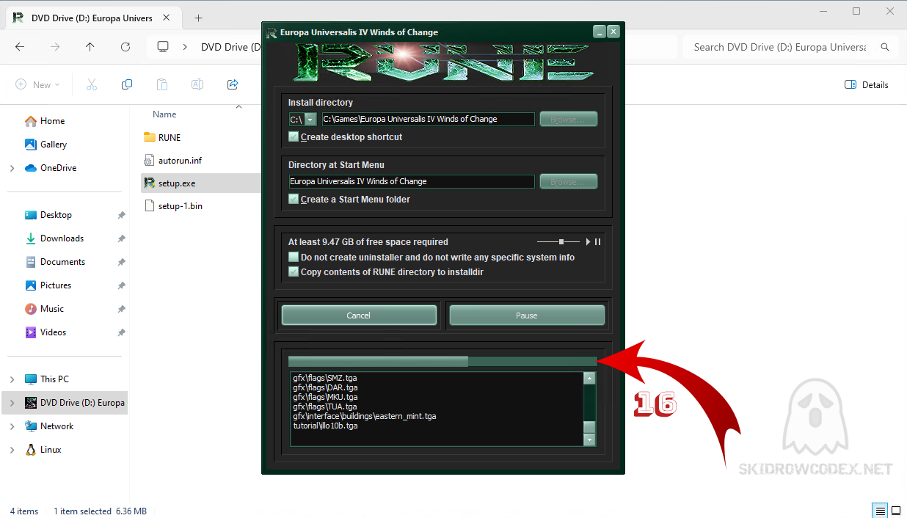
Task: Click the install directory path field
Action: point(429,119)
